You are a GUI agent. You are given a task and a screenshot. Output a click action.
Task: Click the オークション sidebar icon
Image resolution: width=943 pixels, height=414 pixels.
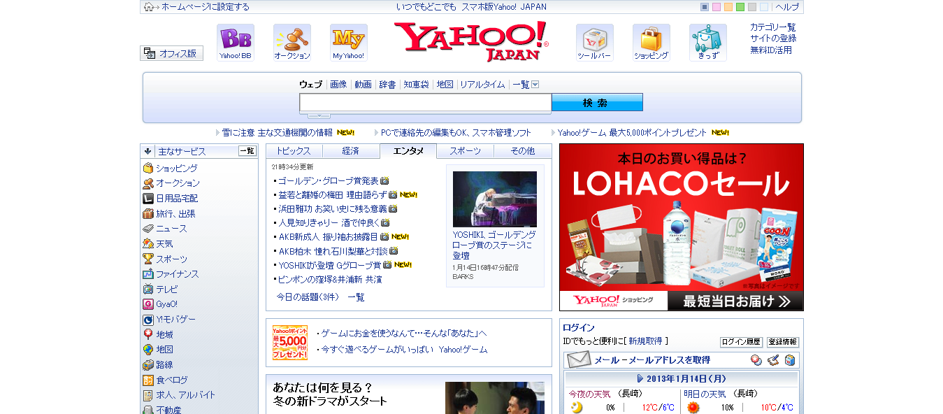[148, 183]
